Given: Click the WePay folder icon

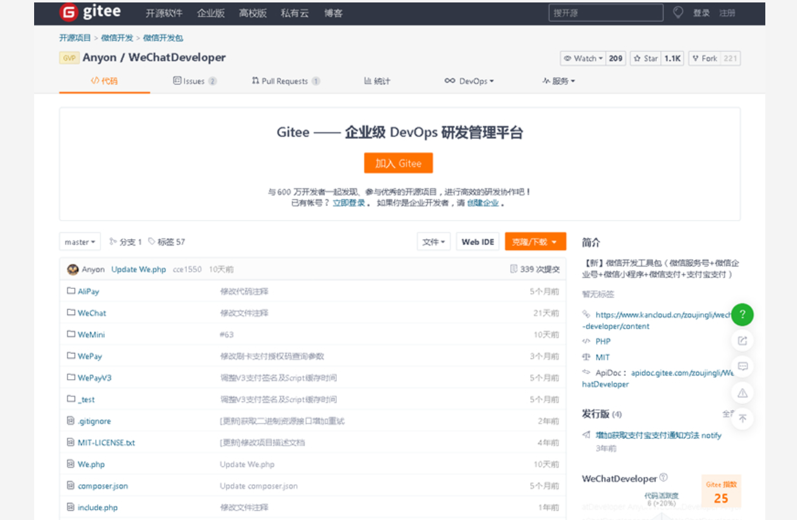Looking at the screenshot, I should coord(71,356).
